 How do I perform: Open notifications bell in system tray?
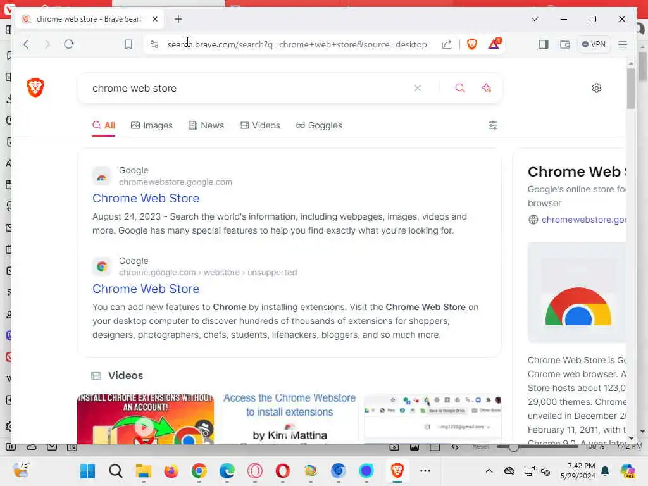tap(605, 471)
